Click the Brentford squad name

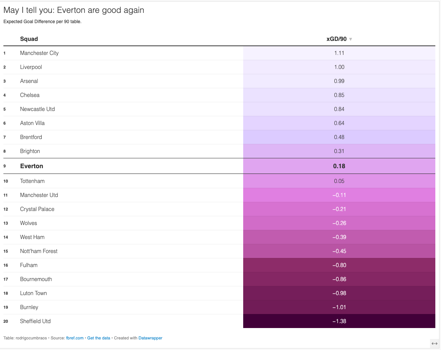tap(31, 137)
